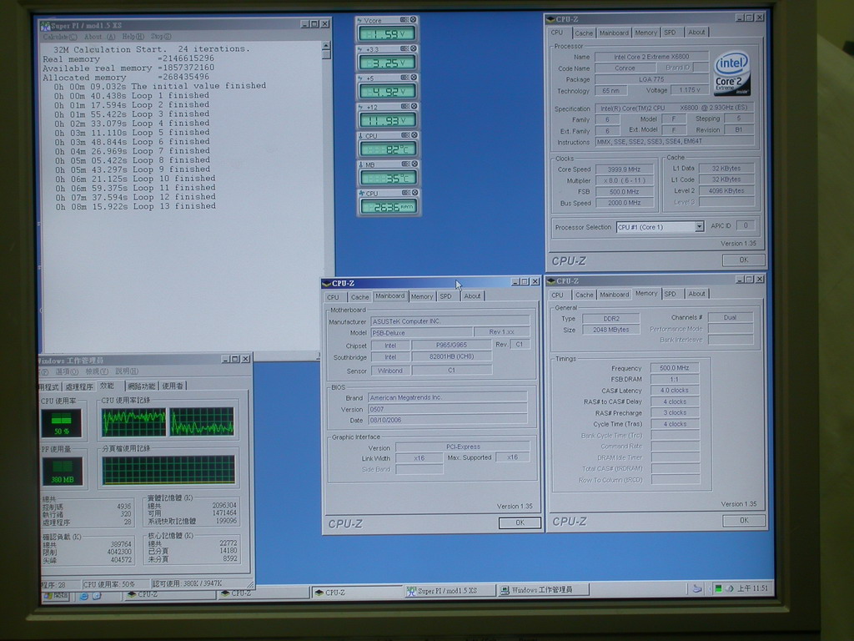
Task: Open the Processor Selection dropdown in CPU-Z
Action: coord(699,227)
